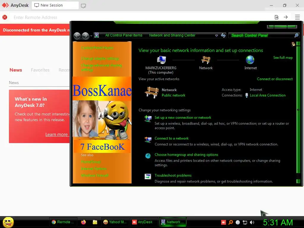Open Choose homegroup and sharing options
The width and height of the screenshot is (304, 228).
click(186, 154)
